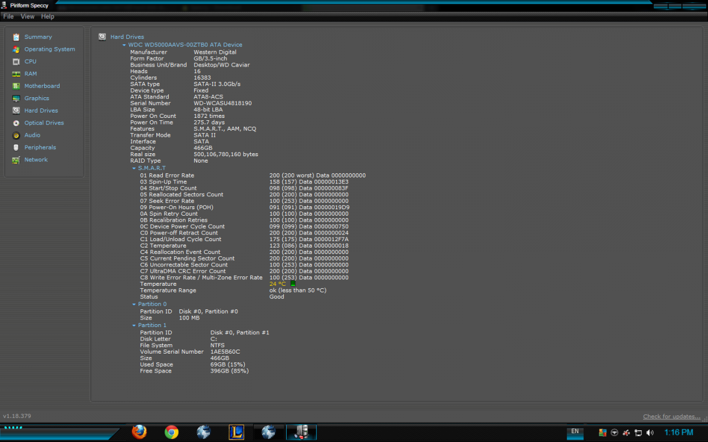Collapse the S.M.A.R.T section

coord(135,169)
